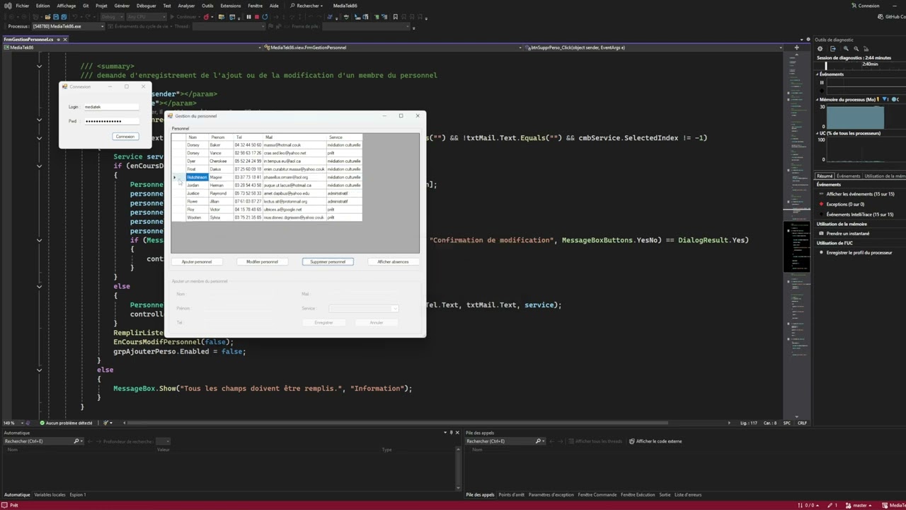
Task: Collapse the Mémoire du processus graph section
Action: [818, 99]
